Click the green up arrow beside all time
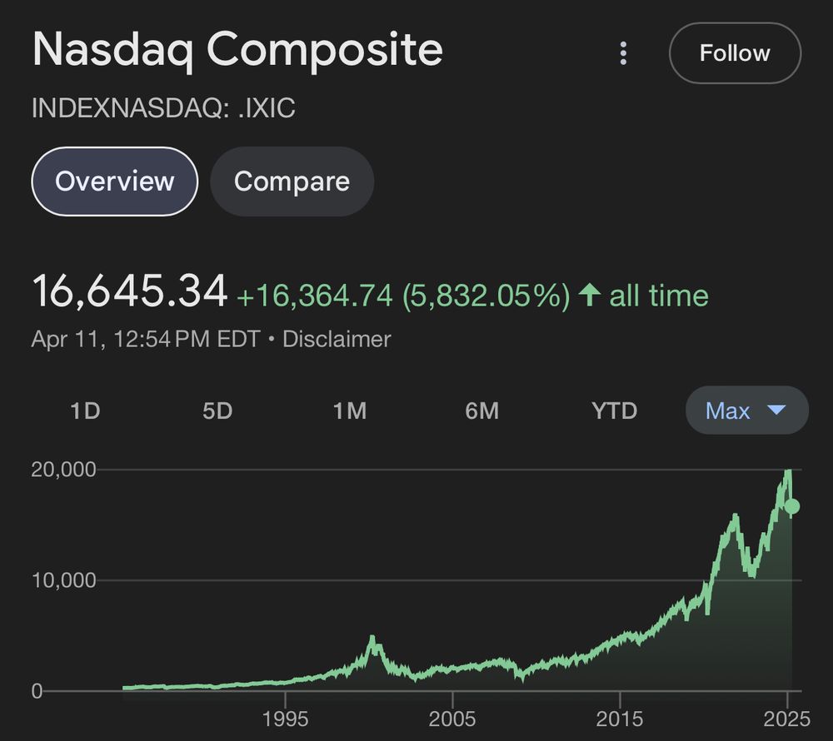Viewport: 833px width, 741px height. (590, 295)
